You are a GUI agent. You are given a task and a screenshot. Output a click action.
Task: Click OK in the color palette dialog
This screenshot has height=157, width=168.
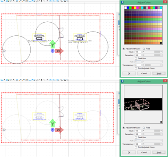pos(129,73)
